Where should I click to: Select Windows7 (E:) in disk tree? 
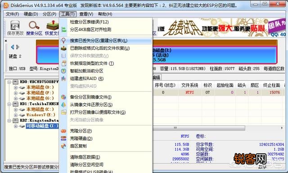pyautogui.click(x=40, y=115)
